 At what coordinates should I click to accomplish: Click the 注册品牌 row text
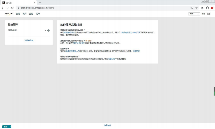pos(12,30)
